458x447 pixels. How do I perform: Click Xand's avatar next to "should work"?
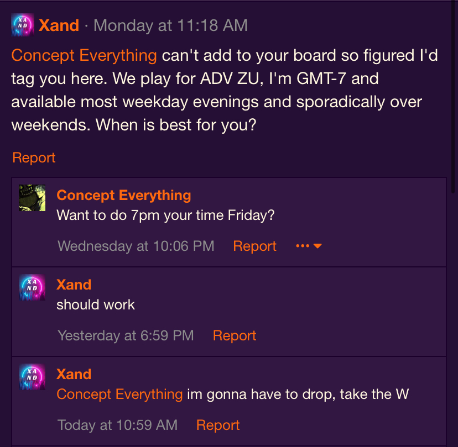tap(32, 287)
